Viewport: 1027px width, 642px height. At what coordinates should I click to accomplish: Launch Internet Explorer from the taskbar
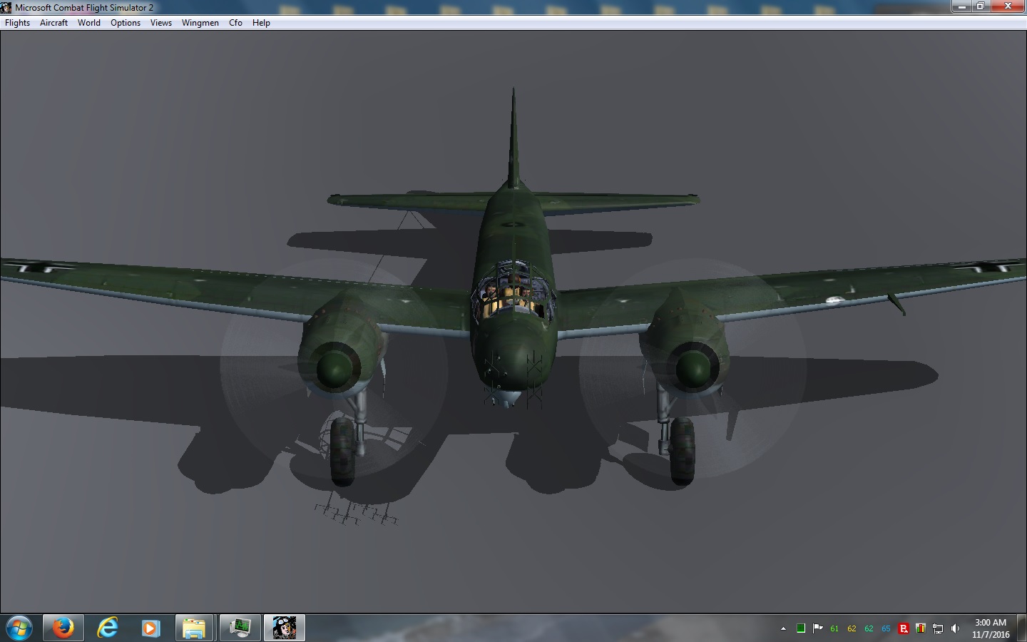pos(108,628)
